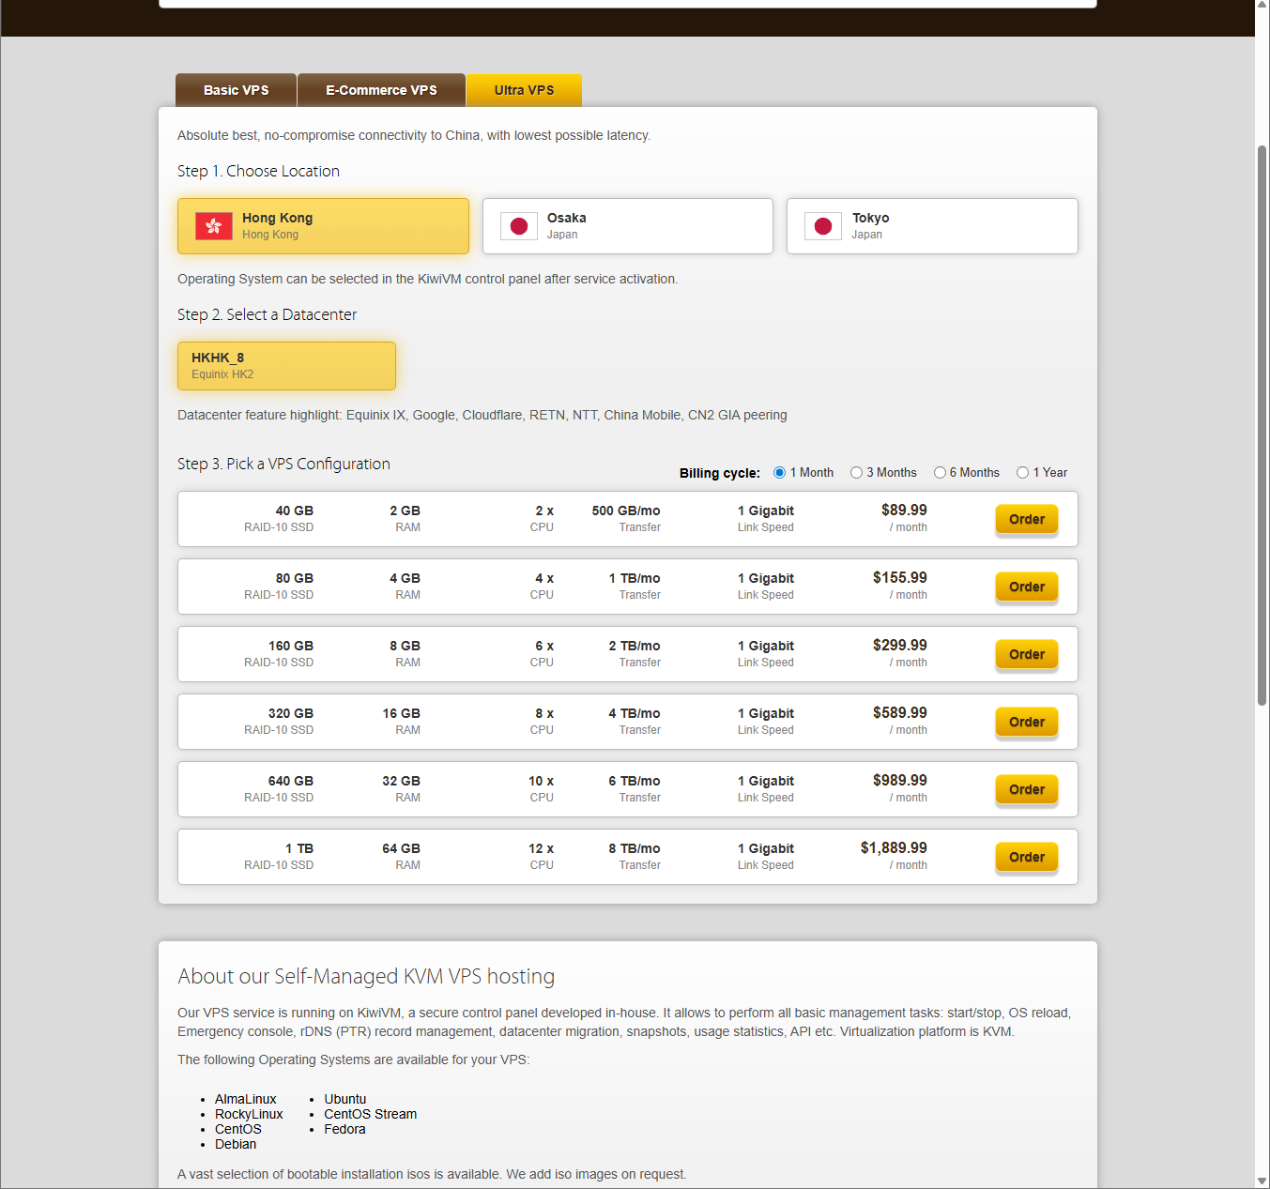
Task: Open the E-Commerce VPS tab
Action: tap(381, 90)
